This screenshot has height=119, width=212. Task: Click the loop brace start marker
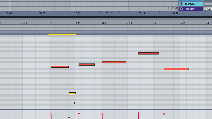coord(48,34)
